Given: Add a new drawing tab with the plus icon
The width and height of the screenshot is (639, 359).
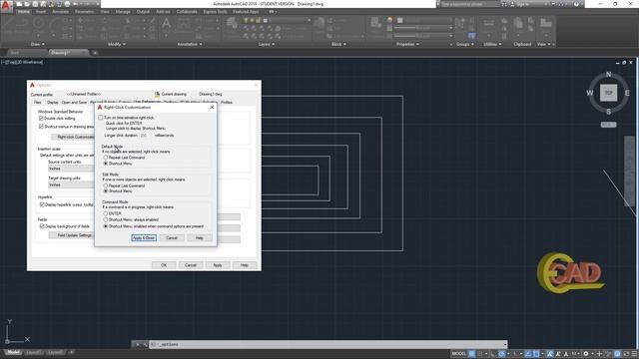Looking at the screenshot, I should [x=95, y=53].
